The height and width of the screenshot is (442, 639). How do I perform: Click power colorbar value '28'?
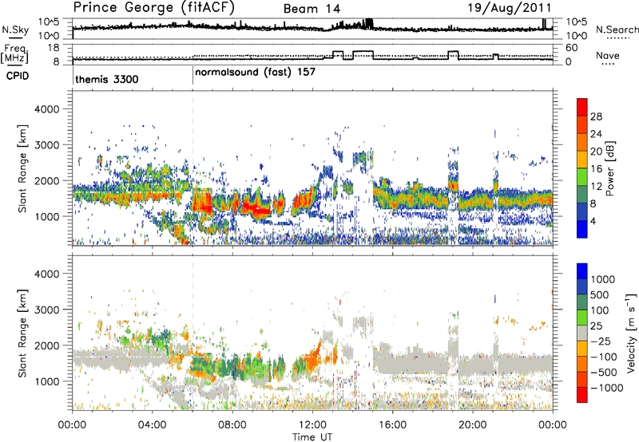596,116
